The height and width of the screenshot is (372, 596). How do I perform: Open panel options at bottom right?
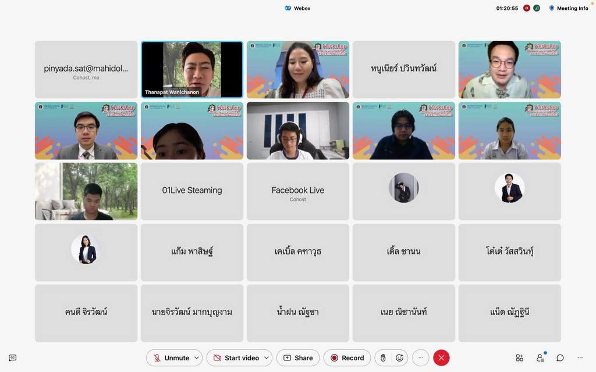click(x=580, y=358)
